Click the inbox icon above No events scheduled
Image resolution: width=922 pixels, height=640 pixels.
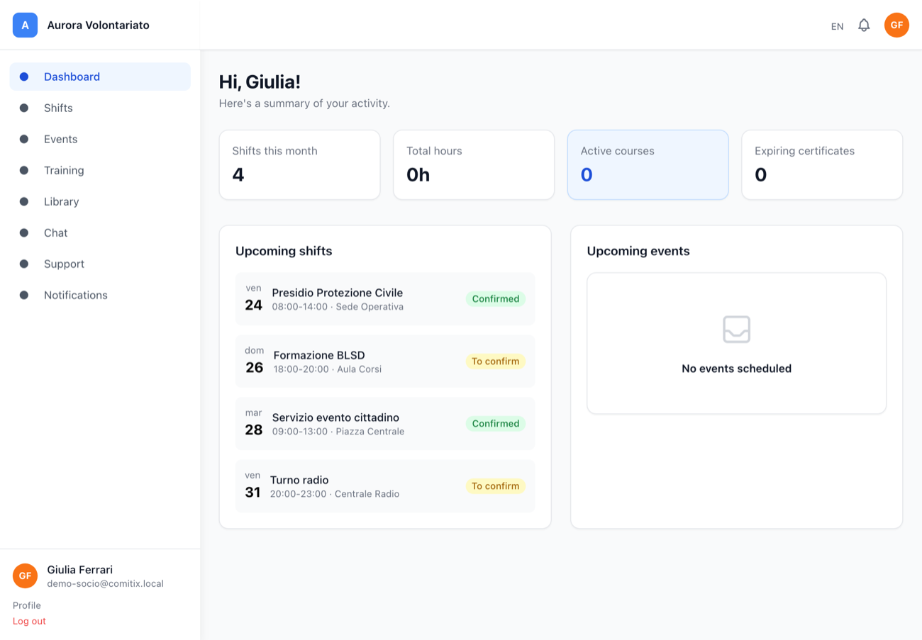click(736, 330)
